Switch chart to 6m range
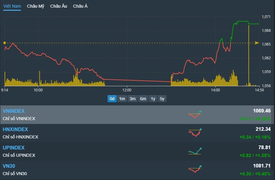This screenshot has width=275, height=180. (x=143, y=99)
